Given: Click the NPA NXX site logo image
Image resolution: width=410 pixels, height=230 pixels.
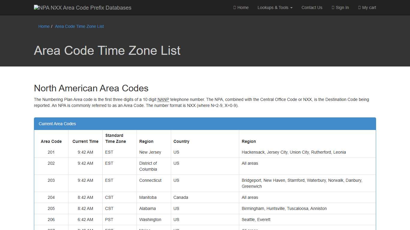Looking at the screenshot, I should pos(37,7).
